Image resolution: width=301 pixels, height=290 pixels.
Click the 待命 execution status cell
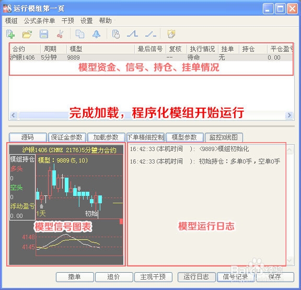pyautogui.click(x=193, y=57)
